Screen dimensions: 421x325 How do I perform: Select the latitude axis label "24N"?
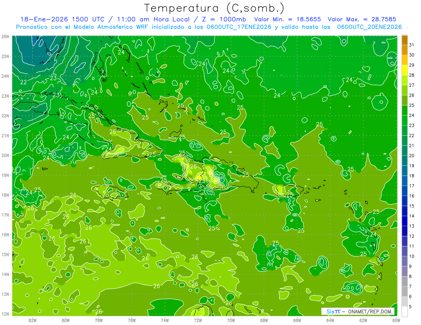(x=5, y=76)
